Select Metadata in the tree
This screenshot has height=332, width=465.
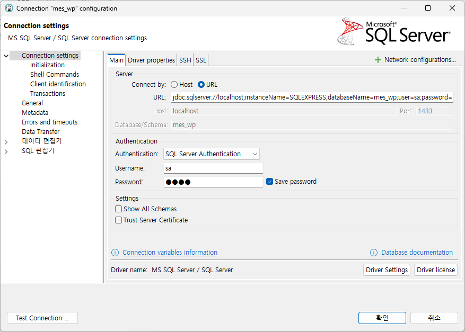tap(35, 113)
